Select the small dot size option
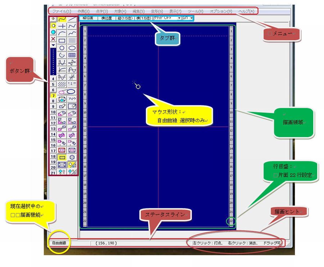This screenshot has width=324, height=267. click(53, 19)
